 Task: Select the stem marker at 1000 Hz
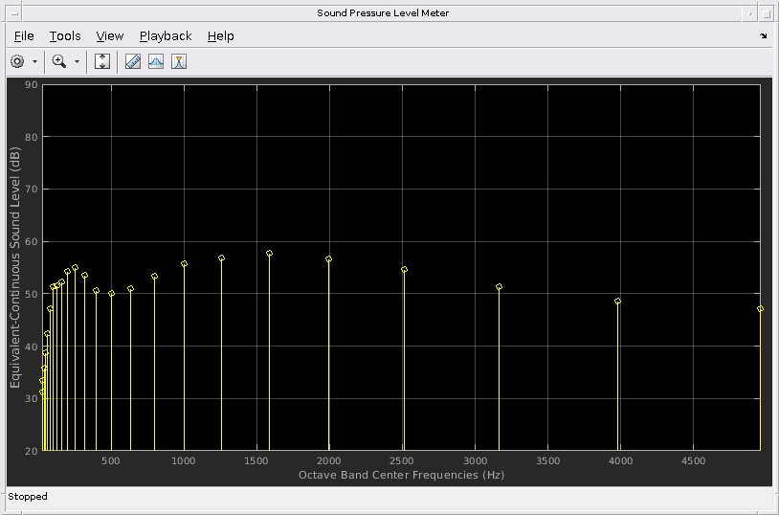[x=185, y=264]
